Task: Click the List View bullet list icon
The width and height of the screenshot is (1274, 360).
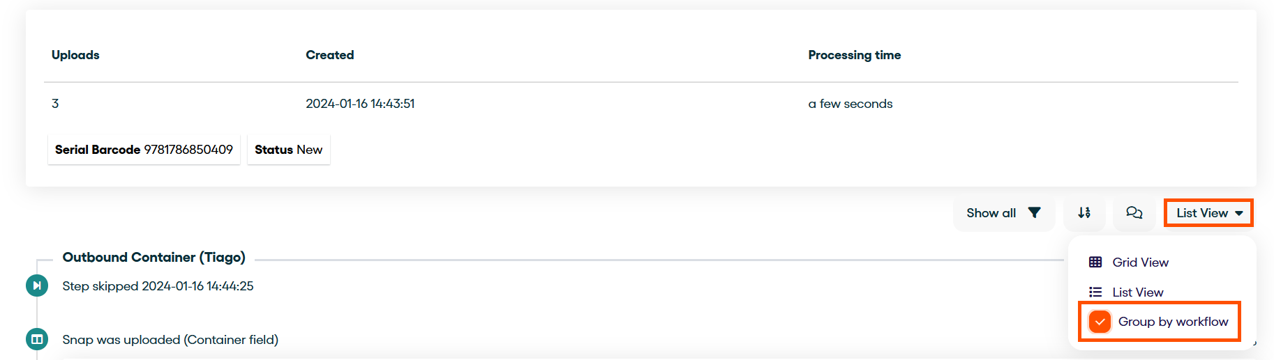Action: (1095, 292)
